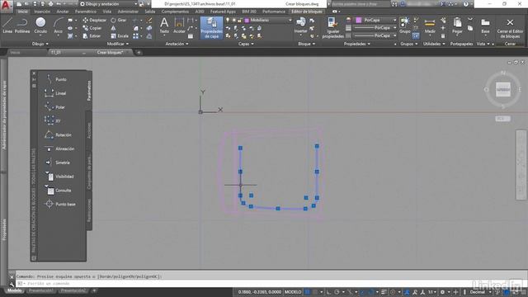Image resolution: width=528 pixels, height=297 pixels.
Task: Add a Rotación parameter from palette
Action: coord(59,134)
